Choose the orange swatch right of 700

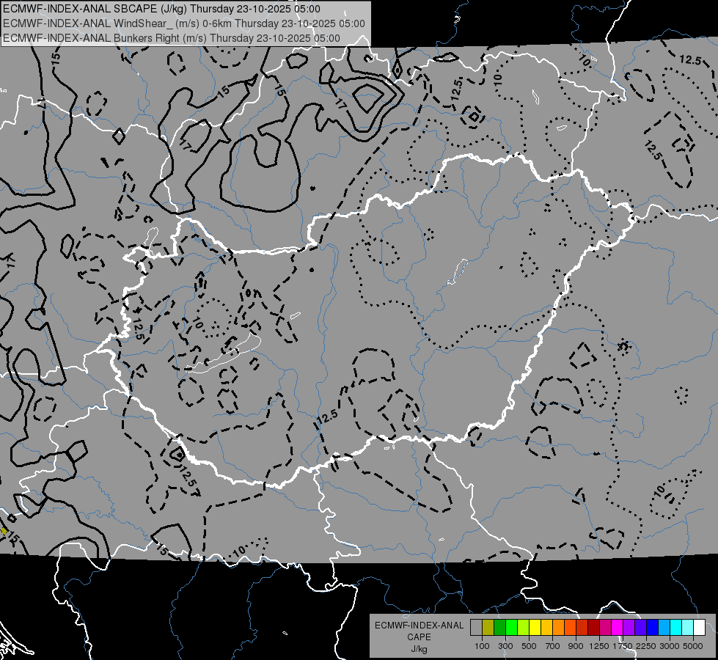559,627
